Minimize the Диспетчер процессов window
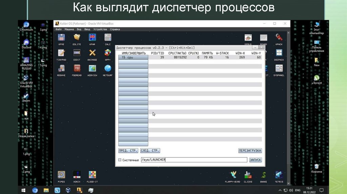 coord(255,47)
